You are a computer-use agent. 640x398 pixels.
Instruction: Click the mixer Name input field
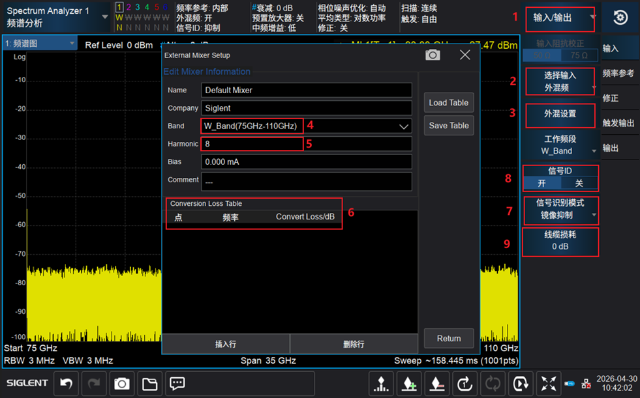(307, 90)
